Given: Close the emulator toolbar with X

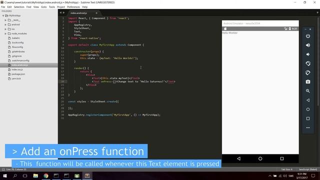Looking at the screenshot, I should coord(310,29).
